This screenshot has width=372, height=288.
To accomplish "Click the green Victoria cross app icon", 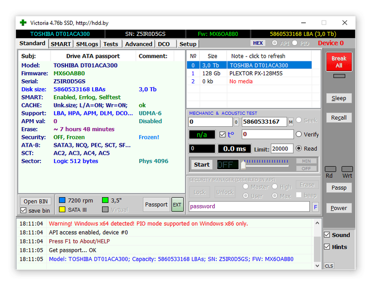I will pyautogui.click(x=23, y=23).
